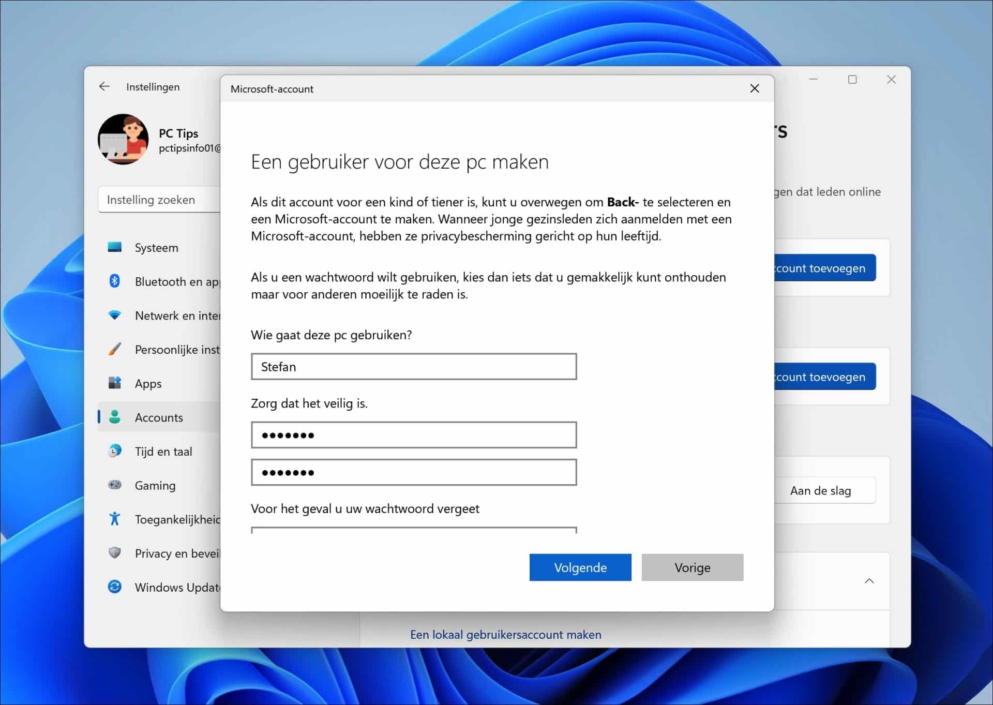Click the username field containing Stefan
This screenshot has height=705, width=993.
click(x=413, y=366)
